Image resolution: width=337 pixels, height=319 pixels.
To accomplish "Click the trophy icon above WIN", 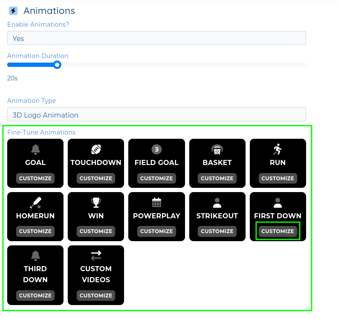I will [x=96, y=203].
